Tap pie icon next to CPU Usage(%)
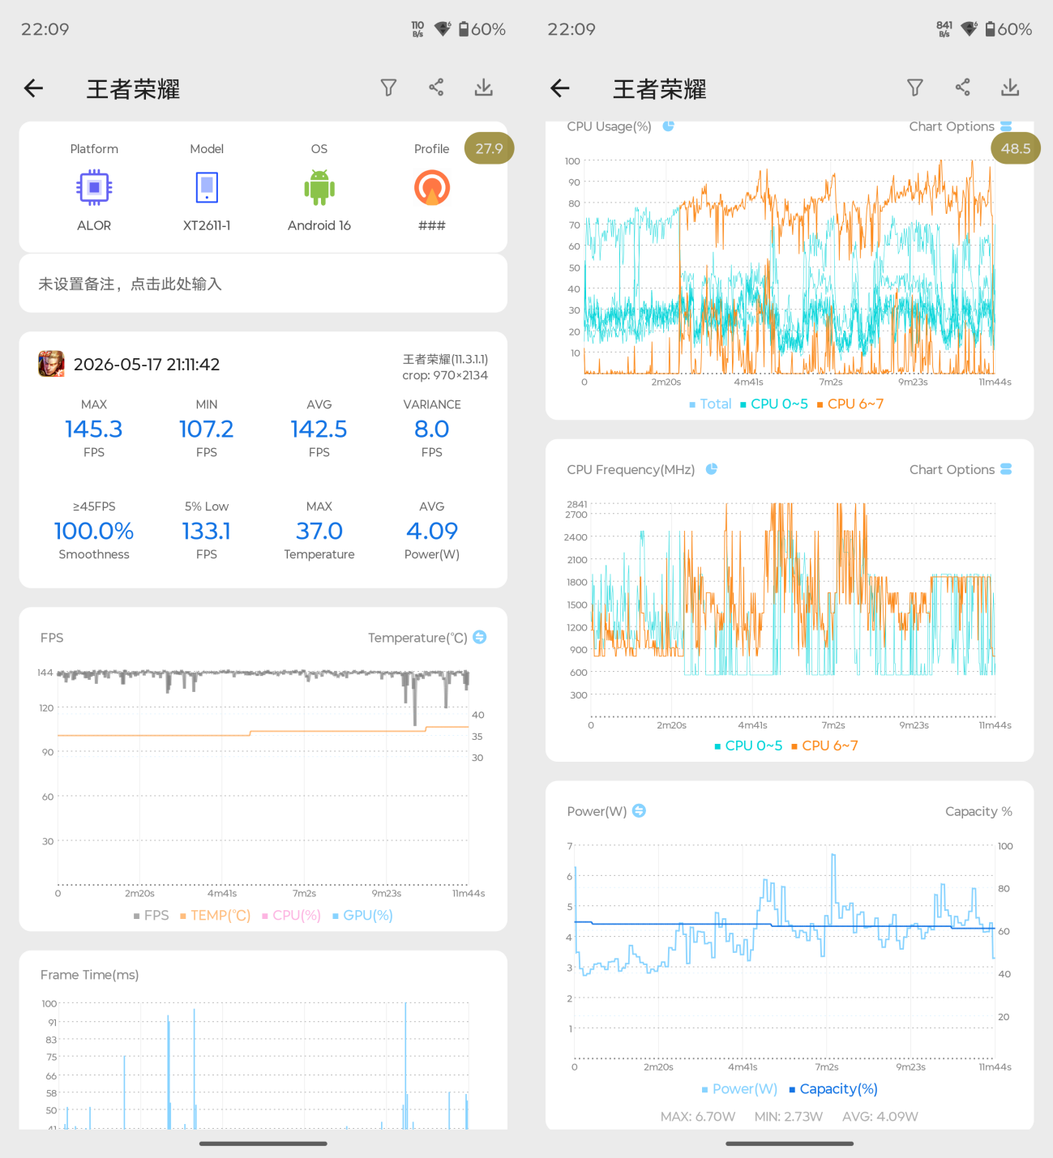This screenshot has height=1158, width=1053. 669,126
